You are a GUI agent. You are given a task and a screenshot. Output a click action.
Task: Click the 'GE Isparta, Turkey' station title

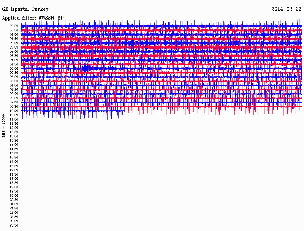click(x=25, y=9)
